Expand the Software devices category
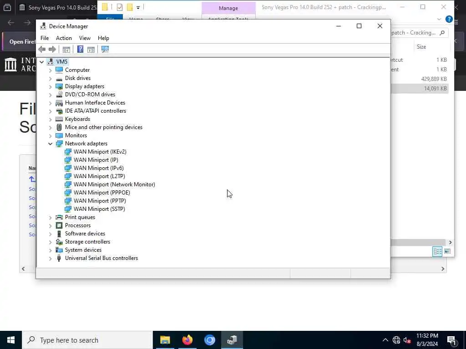466x349 pixels. click(50, 234)
